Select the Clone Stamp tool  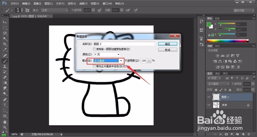pyautogui.click(x=5, y=66)
